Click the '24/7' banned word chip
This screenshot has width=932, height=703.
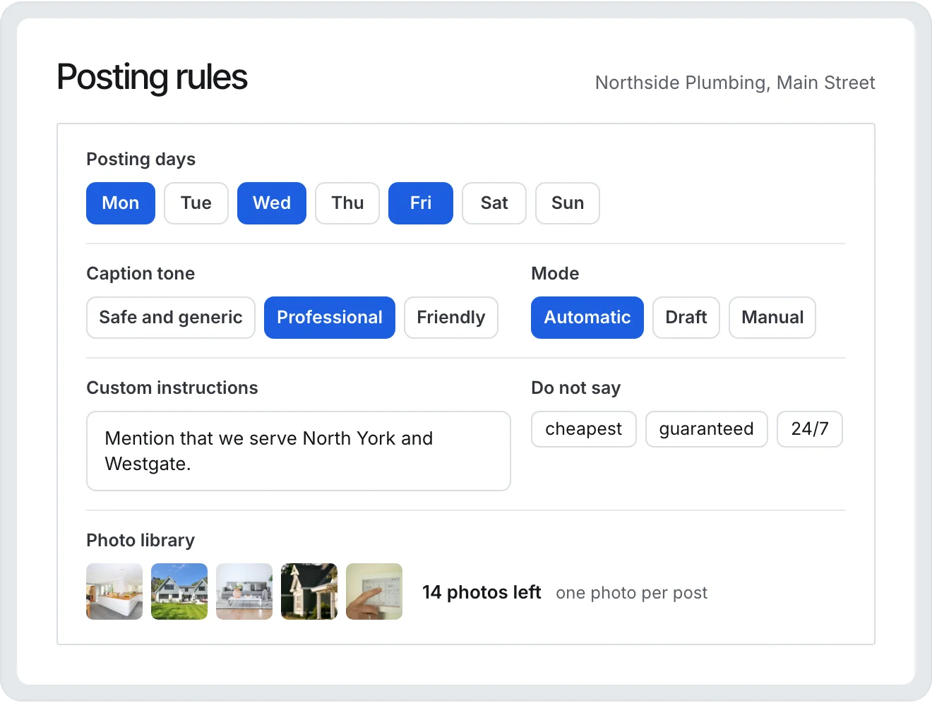pyautogui.click(x=810, y=429)
